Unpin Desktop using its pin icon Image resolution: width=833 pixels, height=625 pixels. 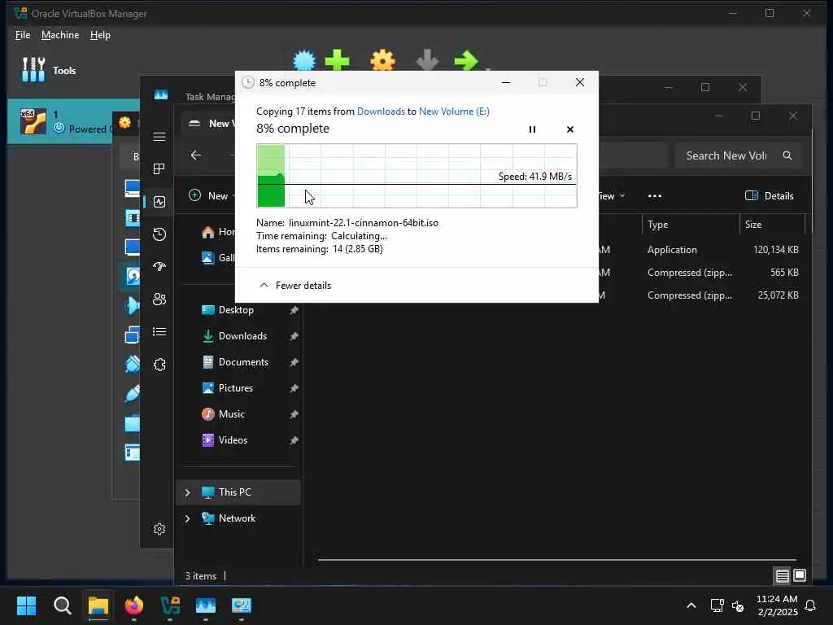pyautogui.click(x=294, y=310)
